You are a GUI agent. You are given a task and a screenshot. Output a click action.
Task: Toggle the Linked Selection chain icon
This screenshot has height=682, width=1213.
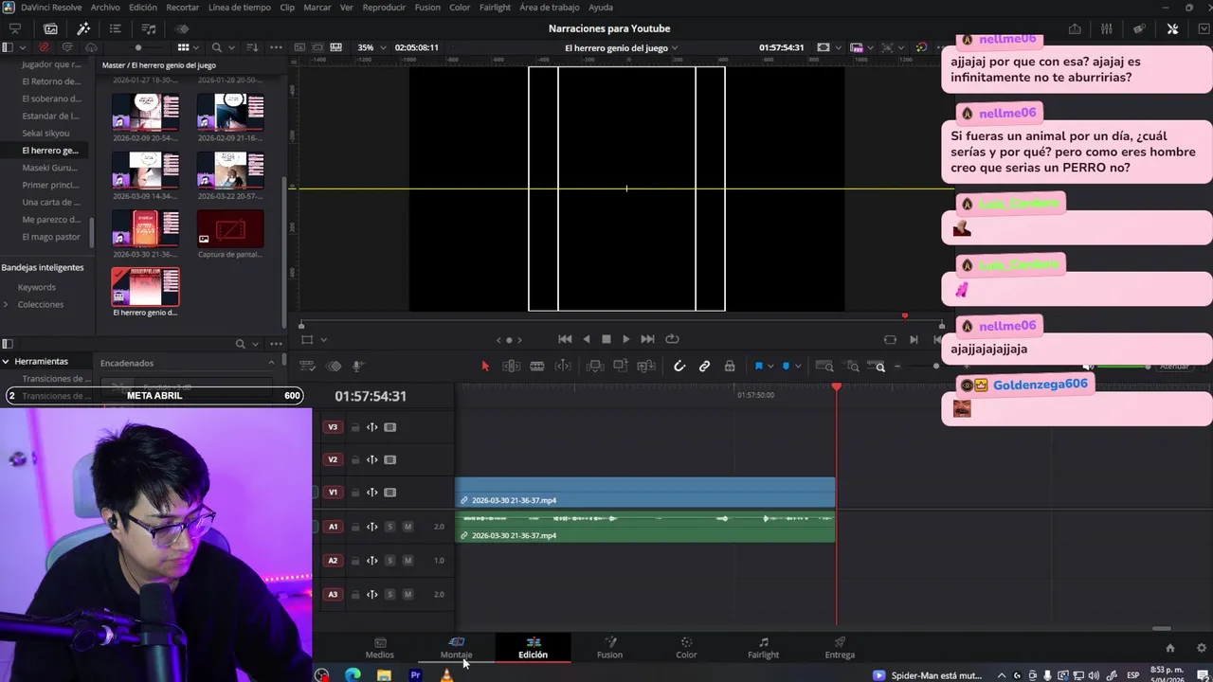coord(704,367)
